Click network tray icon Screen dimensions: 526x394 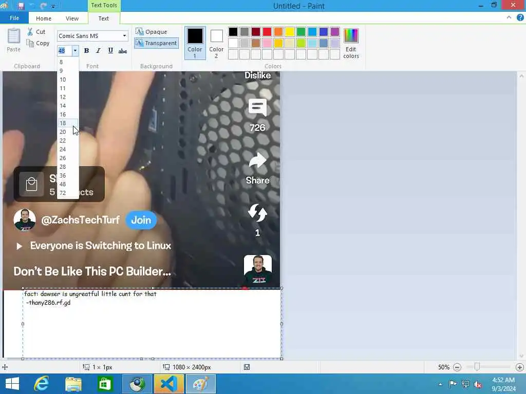point(465,384)
